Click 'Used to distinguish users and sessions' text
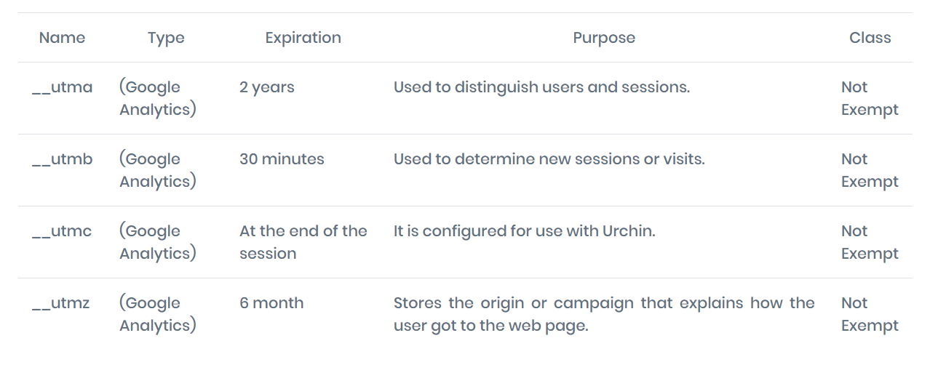 [541, 87]
